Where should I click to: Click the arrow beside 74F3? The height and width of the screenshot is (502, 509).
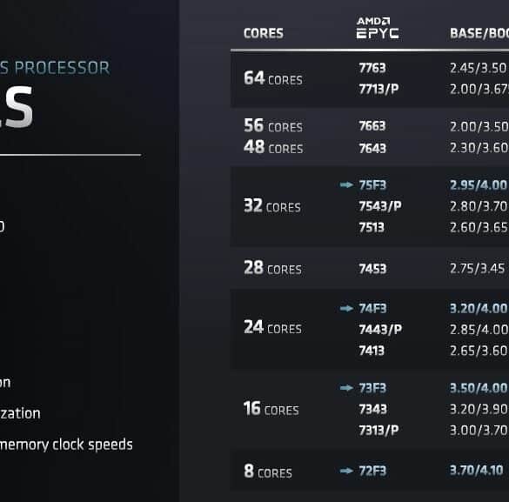(x=346, y=308)
